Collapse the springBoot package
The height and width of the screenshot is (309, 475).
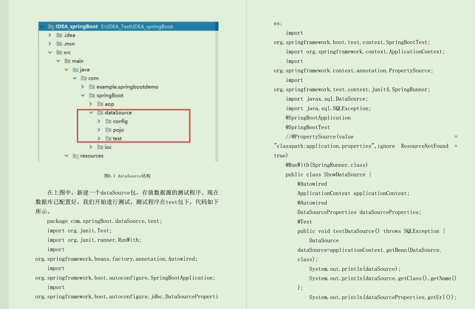[82, 95]
